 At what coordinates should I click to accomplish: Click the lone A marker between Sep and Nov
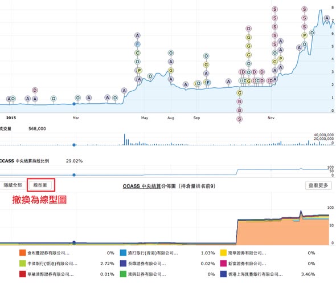[x=228, y=82]
